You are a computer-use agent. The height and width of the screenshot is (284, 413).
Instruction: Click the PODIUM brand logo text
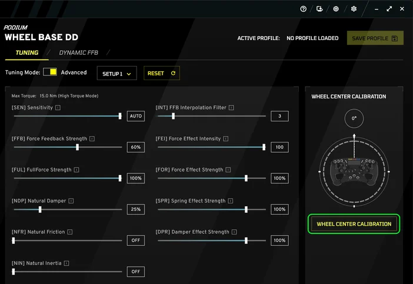[x=15, y=28]
